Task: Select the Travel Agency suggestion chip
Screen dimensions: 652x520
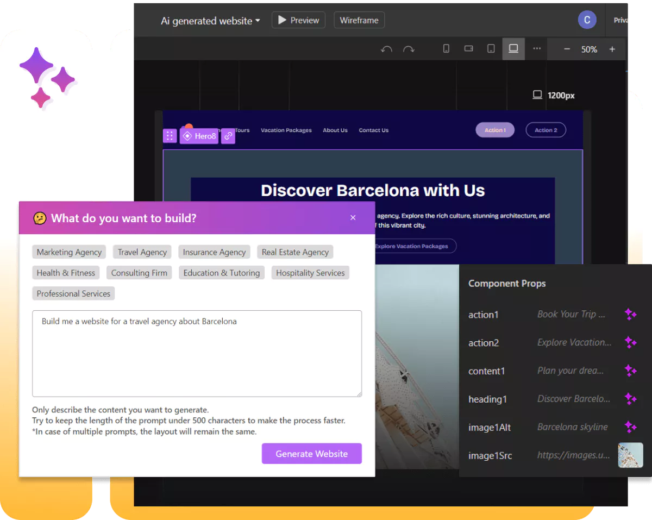Action: click(x=142, y=252)
